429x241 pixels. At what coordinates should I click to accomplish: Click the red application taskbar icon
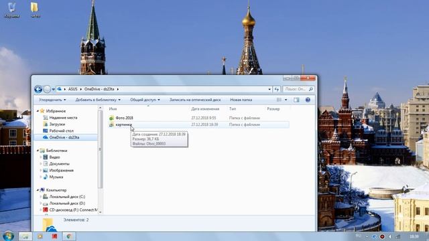click(x=54, y=236)
